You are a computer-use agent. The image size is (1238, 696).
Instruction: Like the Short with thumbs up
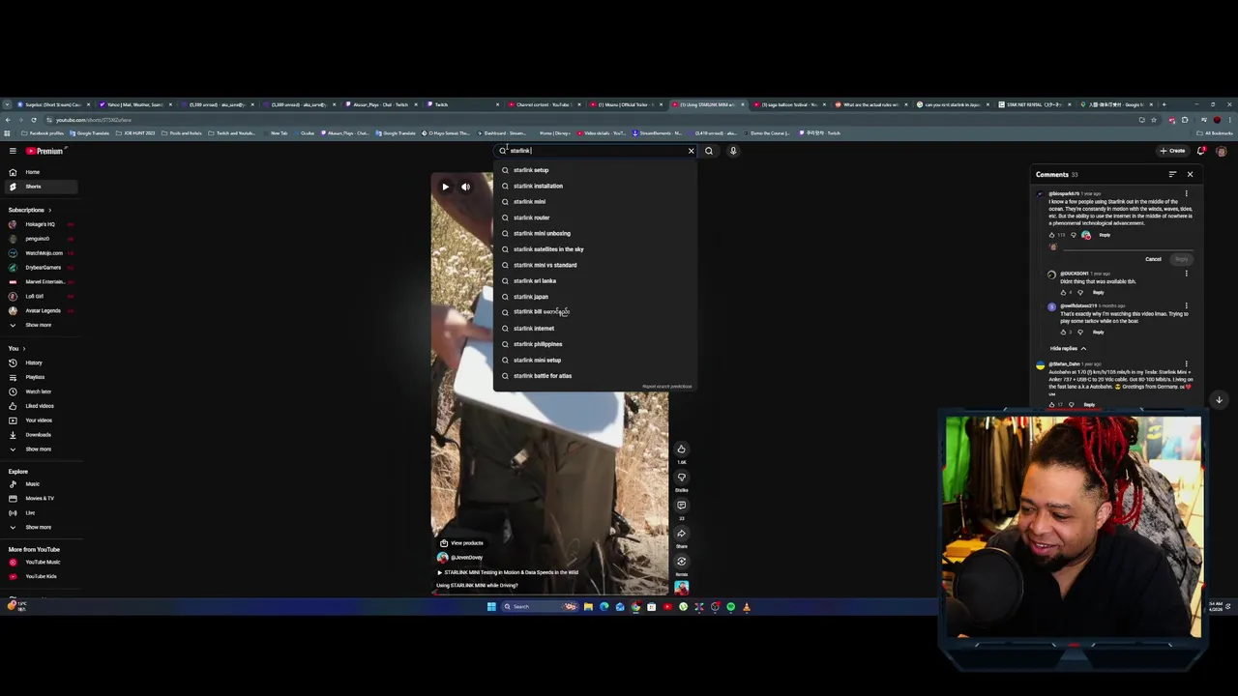681,449
